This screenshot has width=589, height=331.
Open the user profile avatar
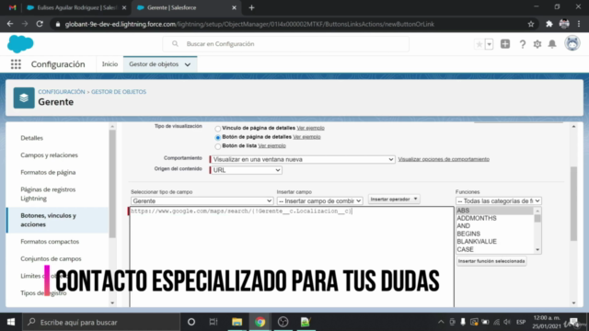(572, 44)
